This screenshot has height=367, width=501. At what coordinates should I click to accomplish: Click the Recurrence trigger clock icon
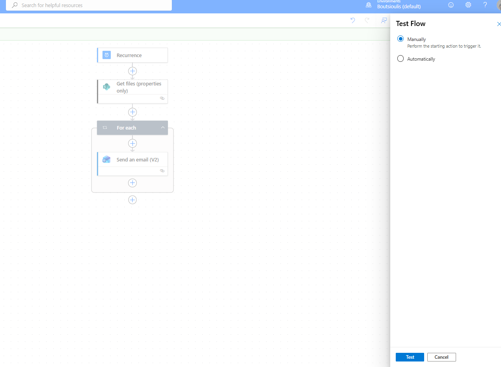pos(106,55)
